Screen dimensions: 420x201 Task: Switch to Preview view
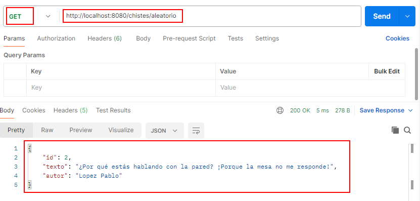point(81,130)
